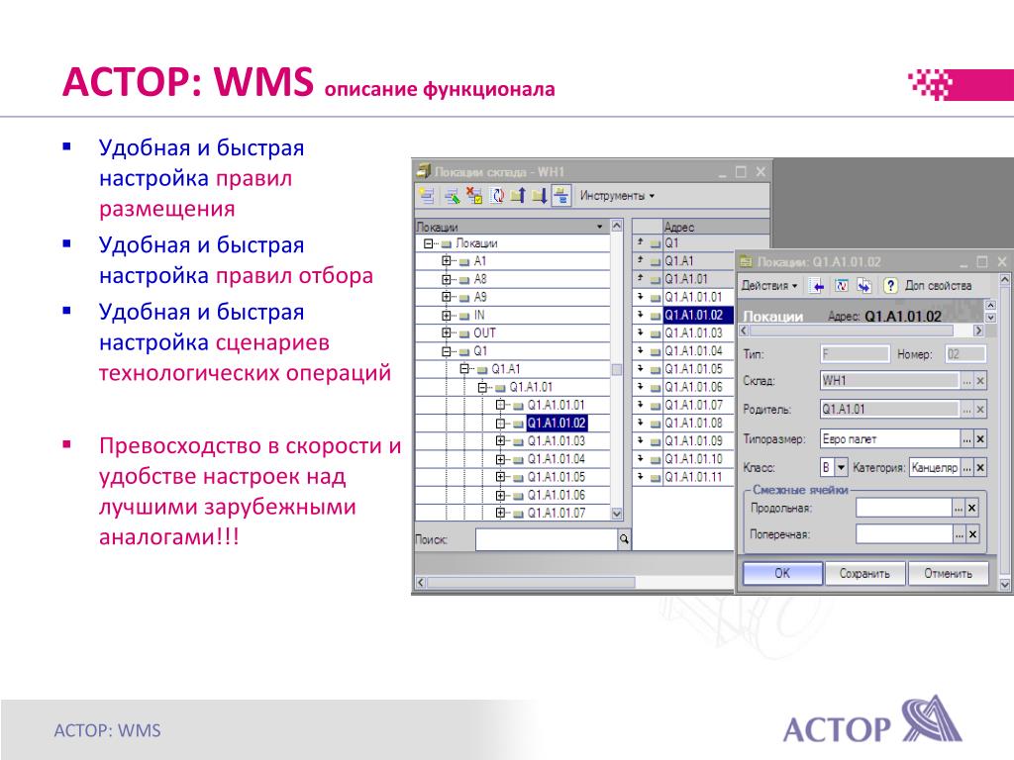Open the selection button for Родитель field
1014x760 pixels.
[966, 409]
